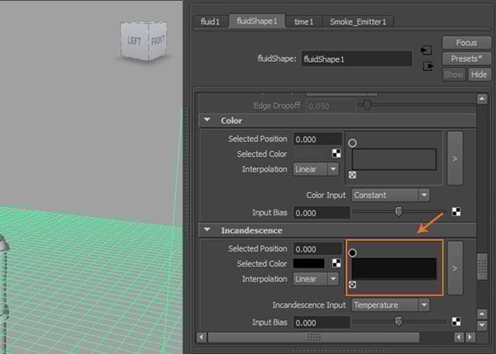Delete the Incandescence ramp entry via X box

click(352, 285)
